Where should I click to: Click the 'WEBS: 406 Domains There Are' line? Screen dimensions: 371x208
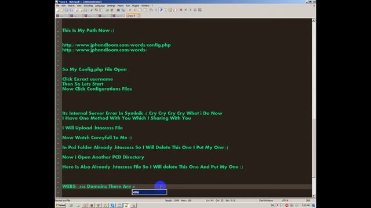click(99, 186)
